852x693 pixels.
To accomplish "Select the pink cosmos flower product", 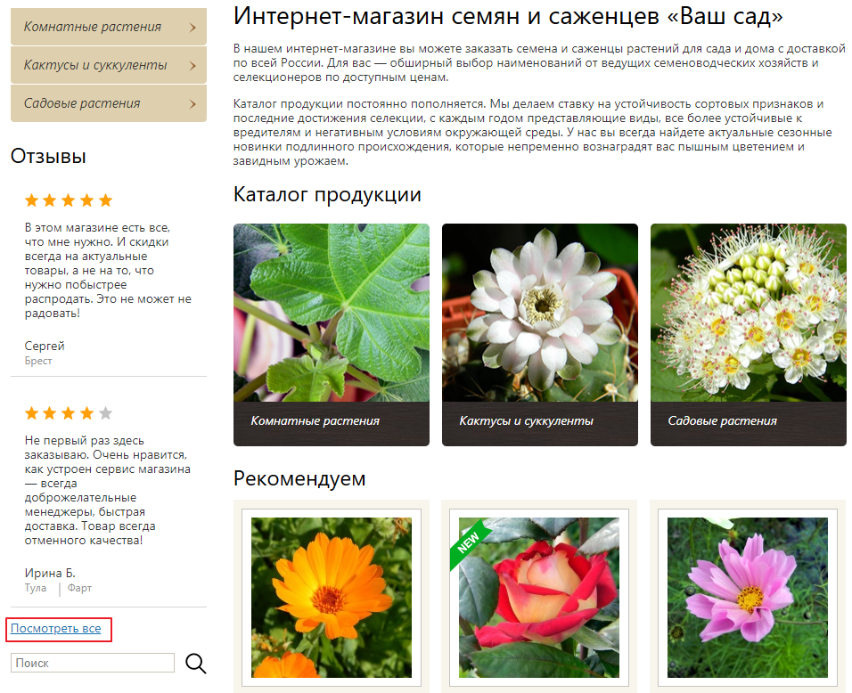I will [748, 597].
